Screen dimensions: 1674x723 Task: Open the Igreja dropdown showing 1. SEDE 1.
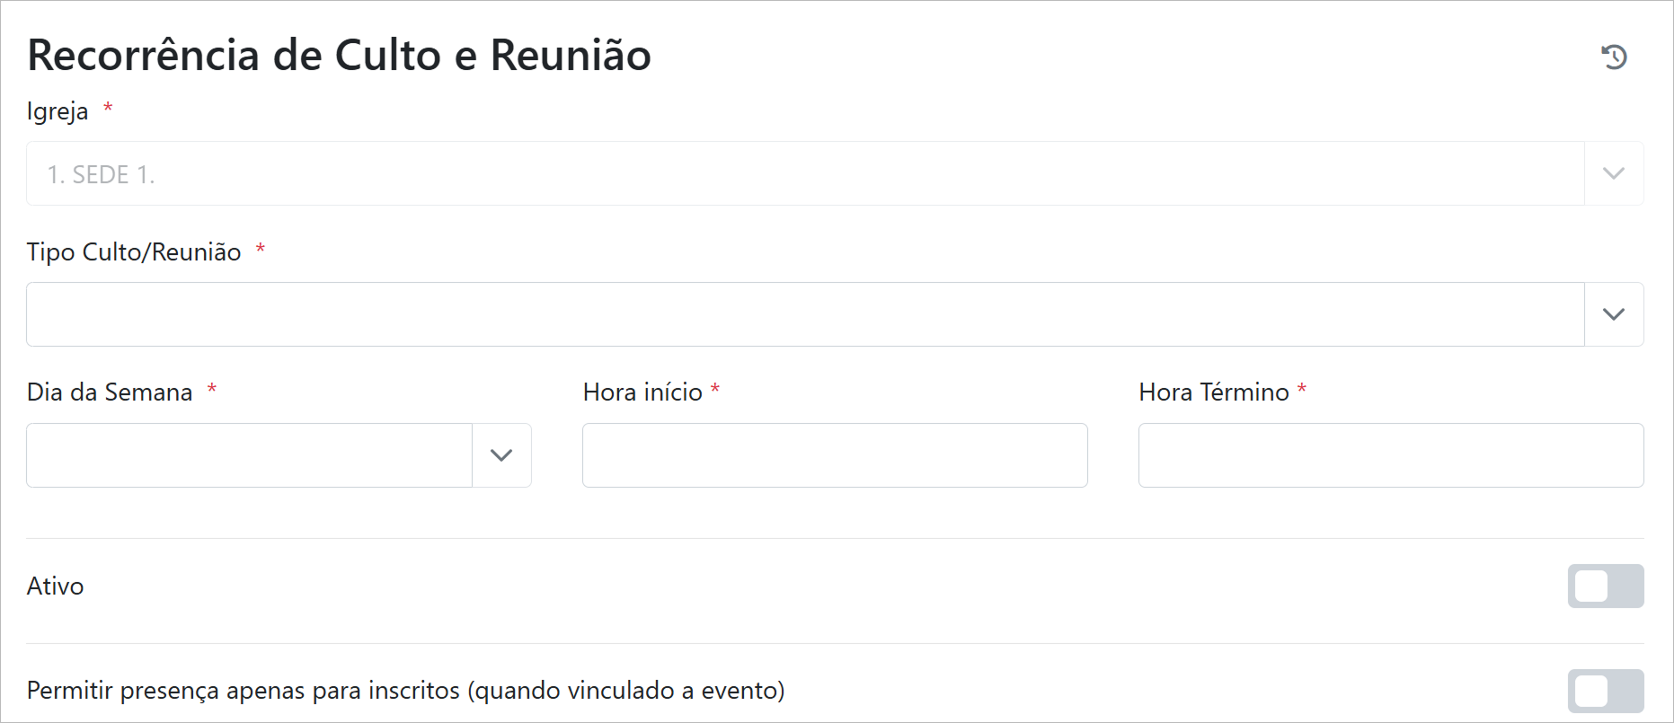804,173
